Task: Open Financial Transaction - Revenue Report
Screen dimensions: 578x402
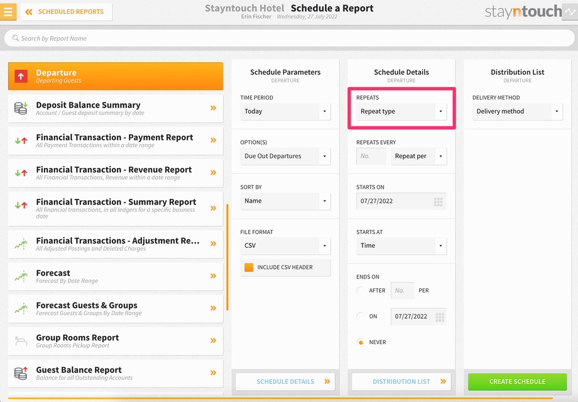Action: 116,173
